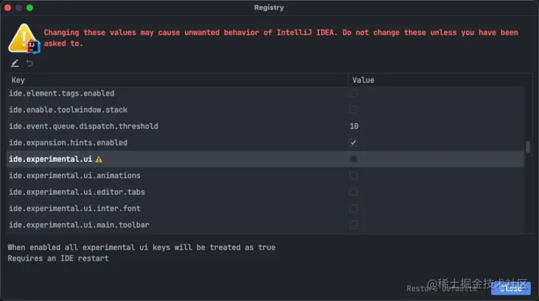This screenshot has width=539, height=301.
Task: Click value 10 of dispatch threshold
Action: (x=354, y=127)
